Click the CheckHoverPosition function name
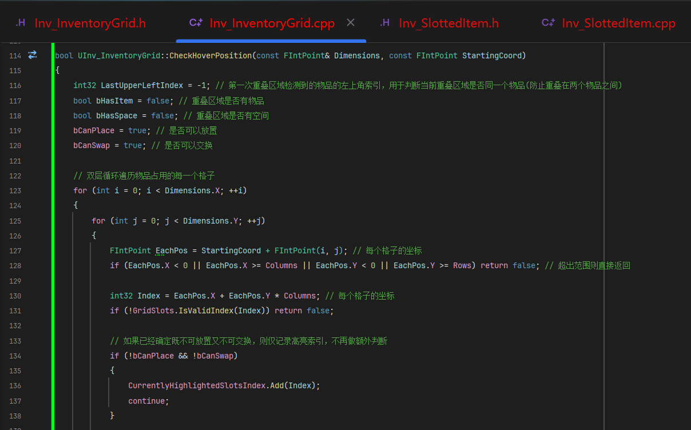 pyautogui.click(x=211, y=55)
